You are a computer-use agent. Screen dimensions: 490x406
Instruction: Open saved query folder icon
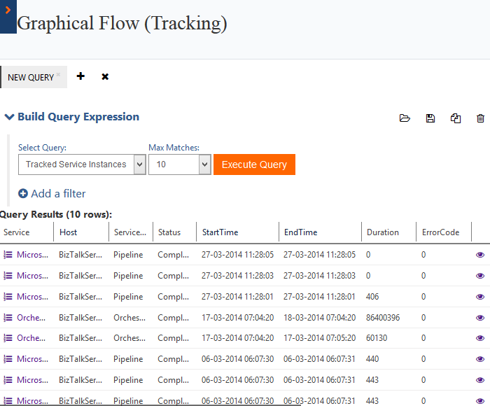405,118
